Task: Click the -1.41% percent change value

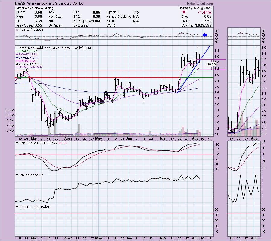Action: click(x=205, y=12)
